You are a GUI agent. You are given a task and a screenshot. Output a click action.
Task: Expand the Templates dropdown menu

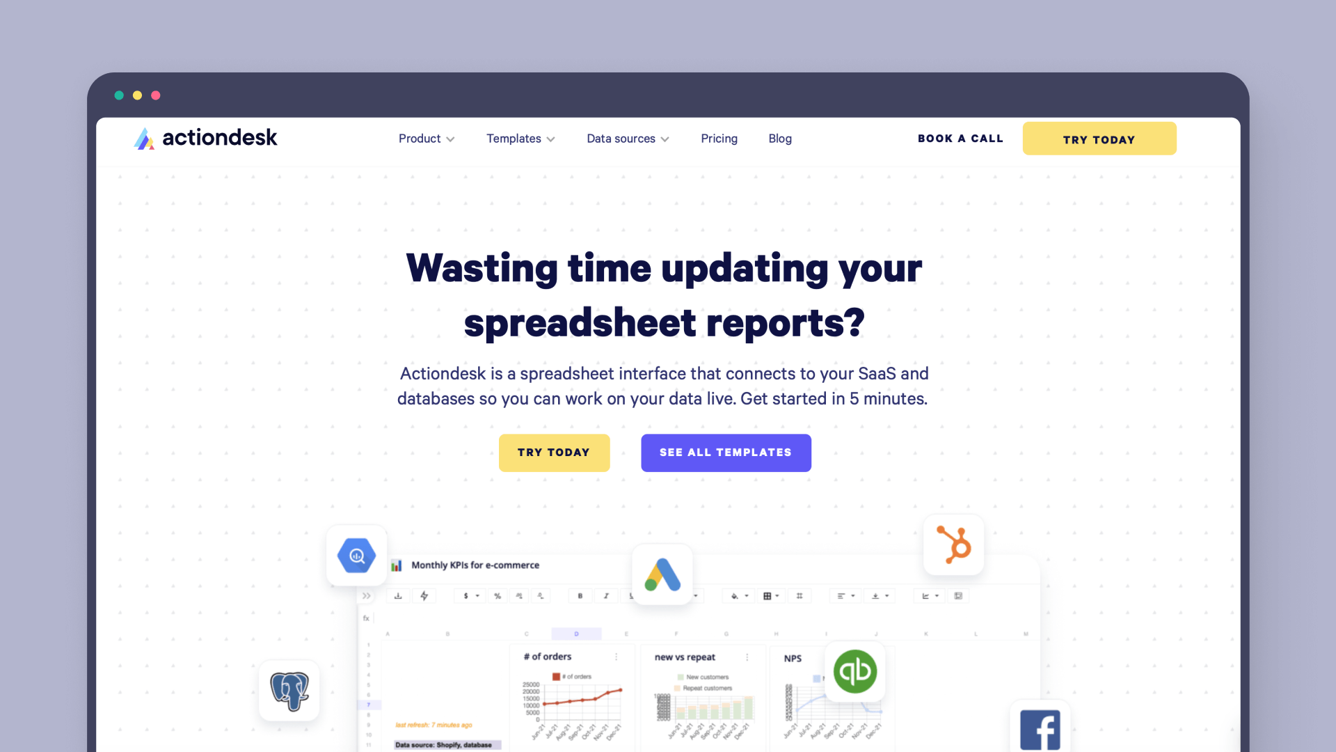tap(518, 139)
